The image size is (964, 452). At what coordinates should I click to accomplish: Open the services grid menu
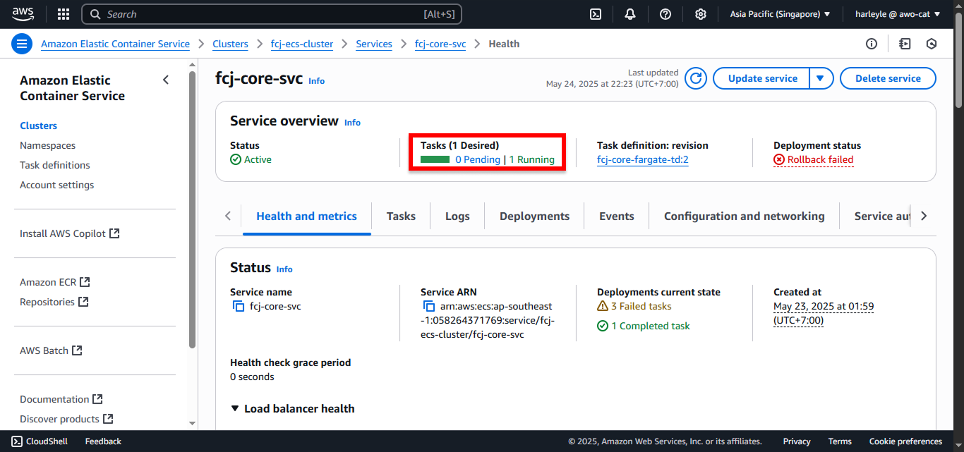tap(64, 14)
